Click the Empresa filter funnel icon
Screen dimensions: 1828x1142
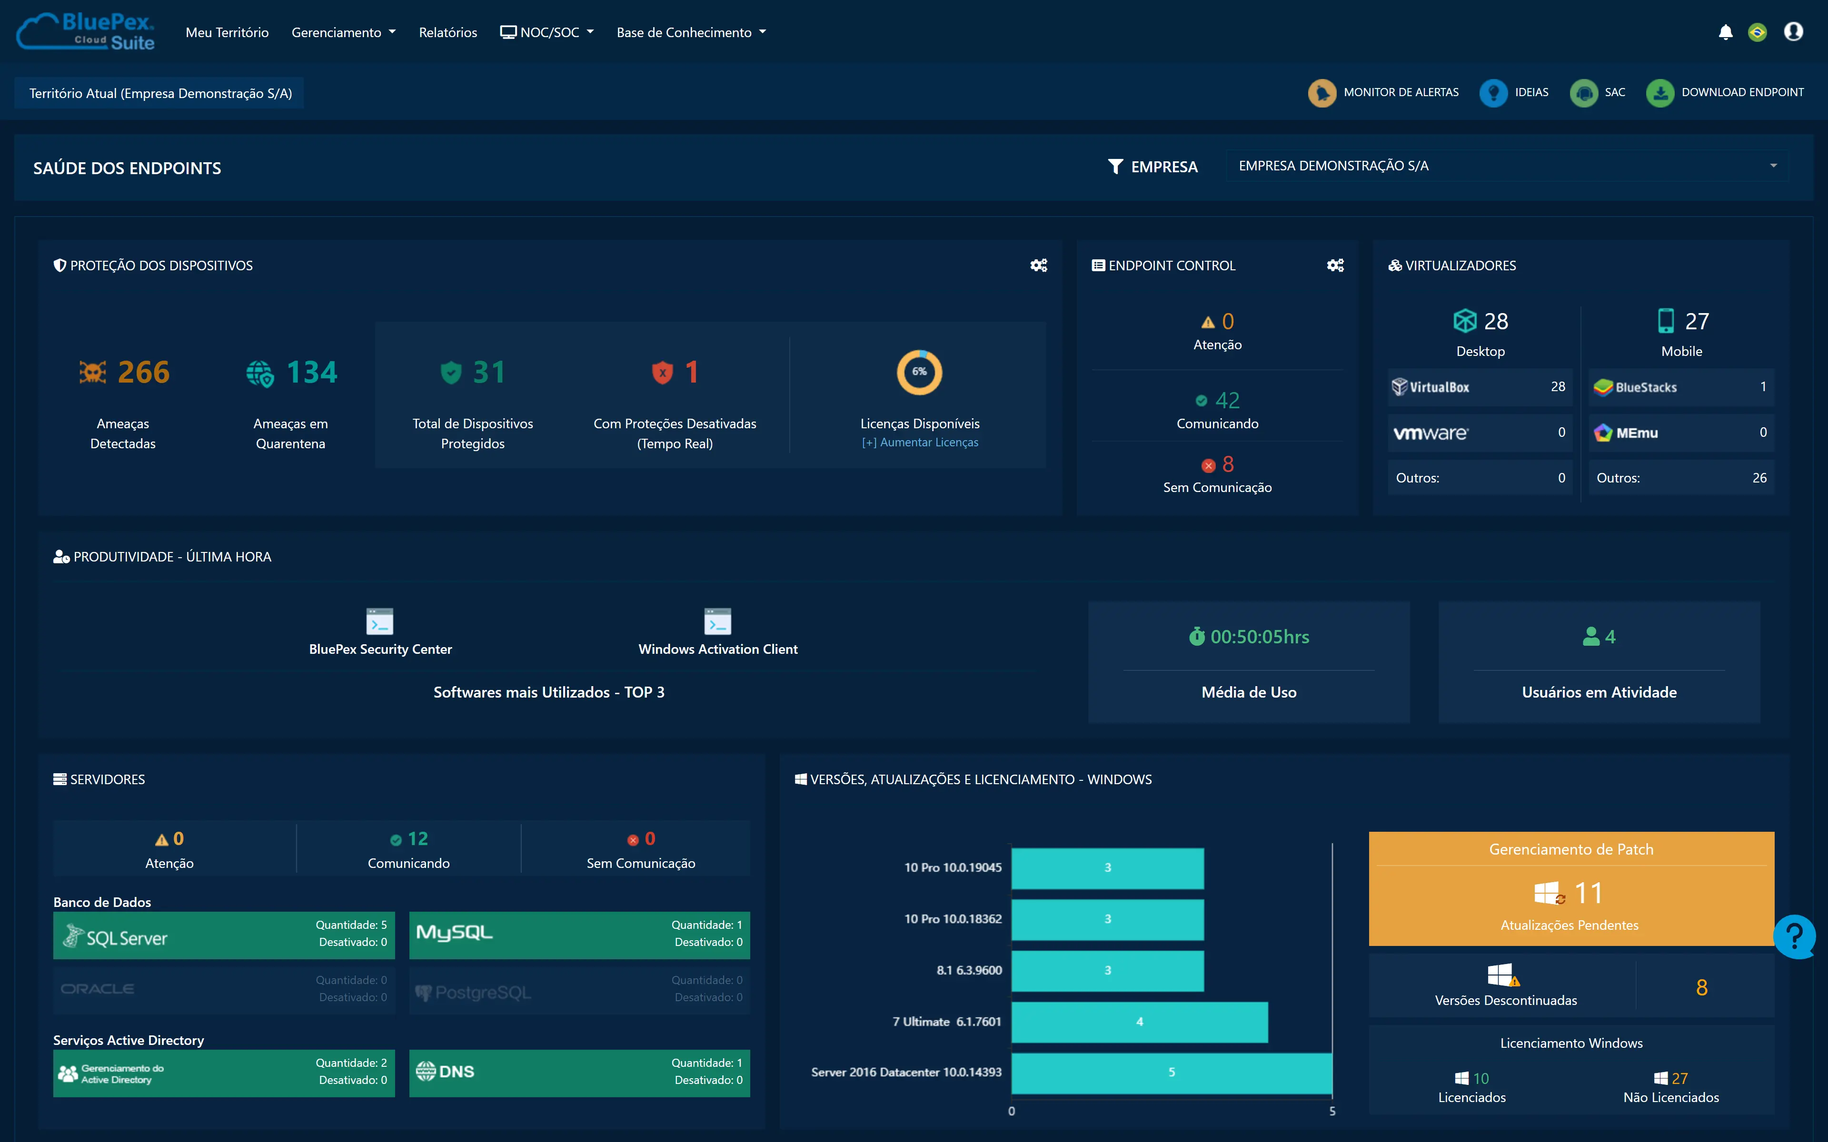point(1115,166)
